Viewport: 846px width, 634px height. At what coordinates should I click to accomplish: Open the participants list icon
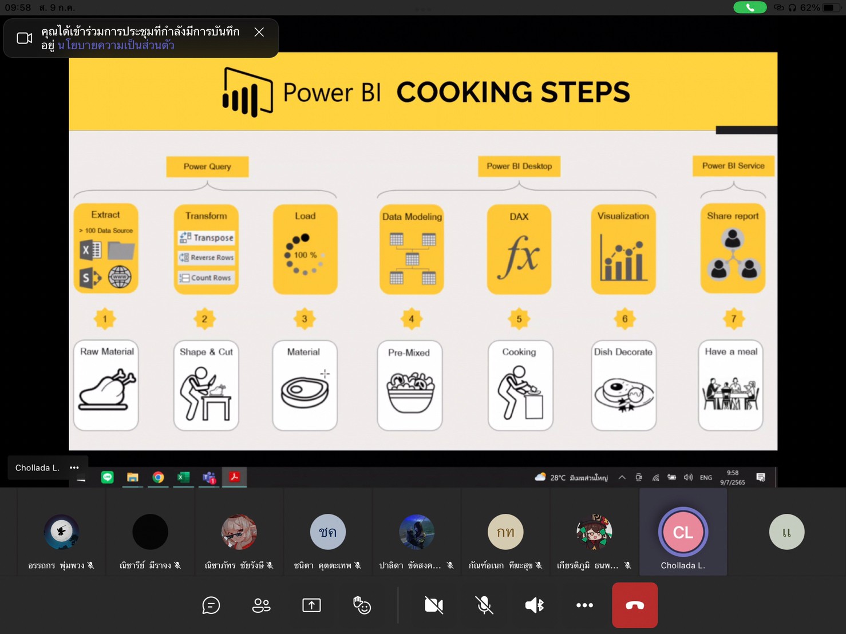point(262,605)
